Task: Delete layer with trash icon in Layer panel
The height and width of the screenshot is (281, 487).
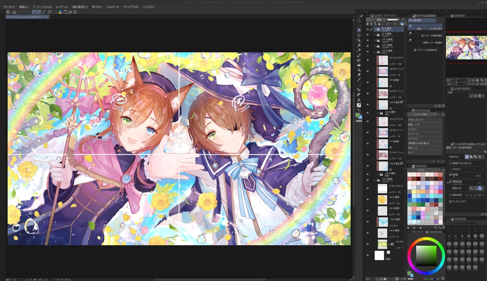Action: (x=404, y=279)
